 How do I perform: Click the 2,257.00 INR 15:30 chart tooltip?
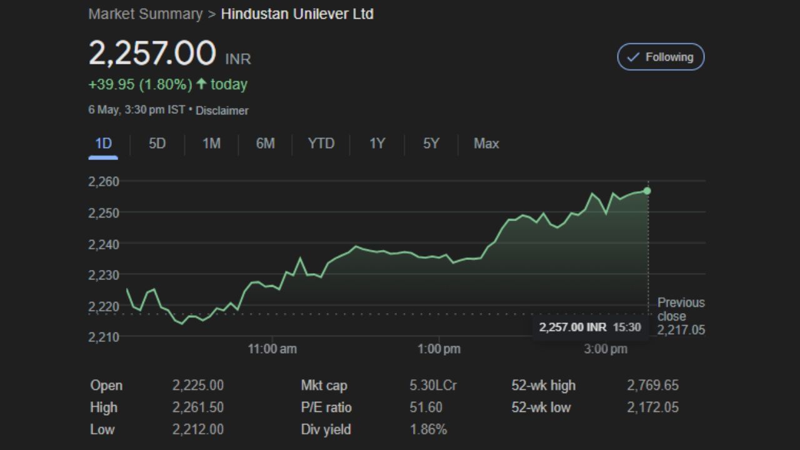coord(590,327)
